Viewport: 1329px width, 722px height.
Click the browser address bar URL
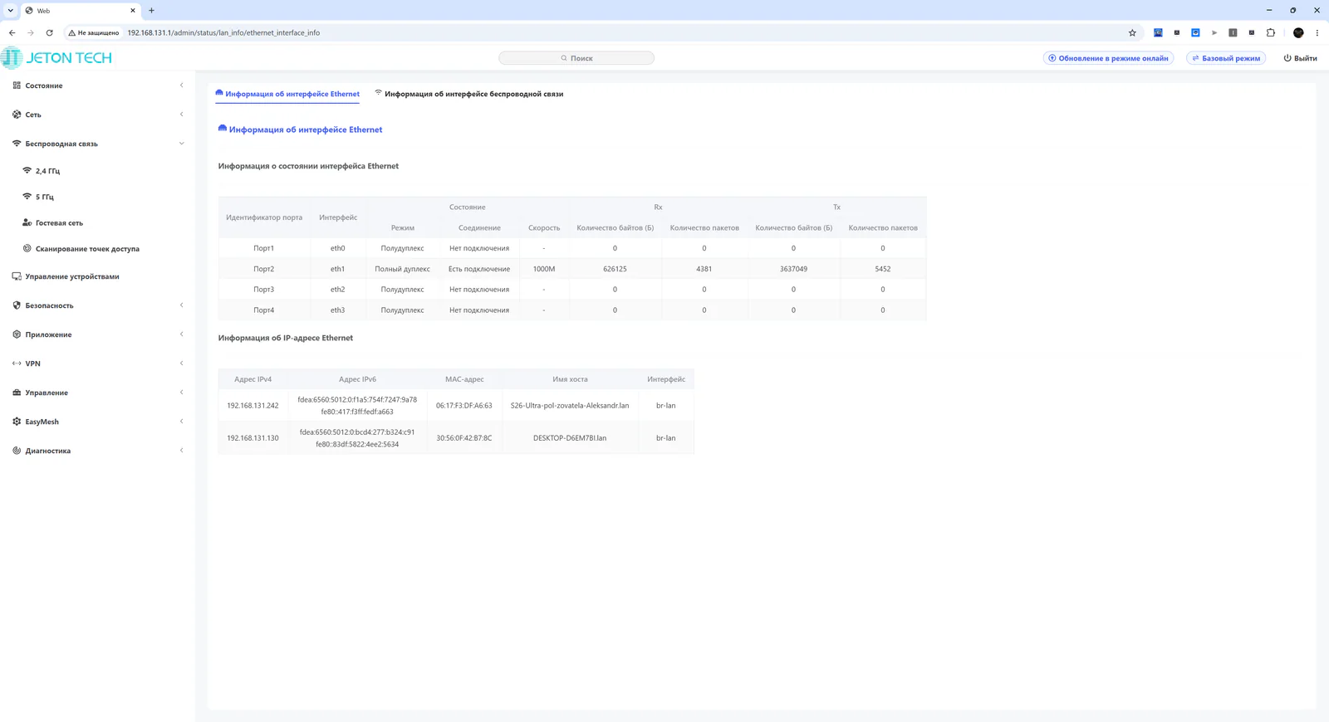coord(223,33)
